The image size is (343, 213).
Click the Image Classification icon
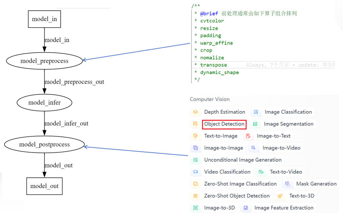(x=256, y=112)
